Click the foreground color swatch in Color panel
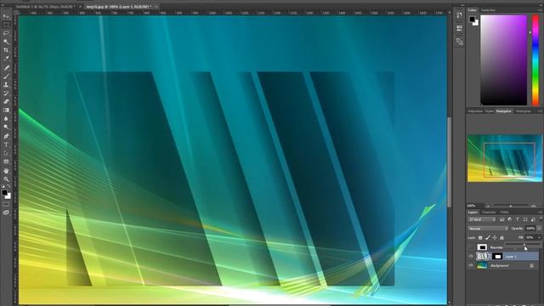The width and height of the screenshot is (544, 306). point(472,19)
